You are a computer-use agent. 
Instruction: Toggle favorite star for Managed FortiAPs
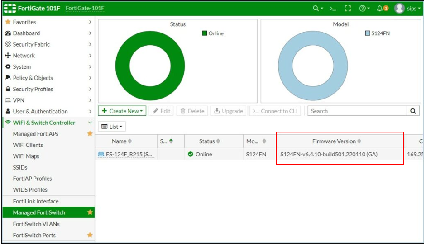coord(90,133)
